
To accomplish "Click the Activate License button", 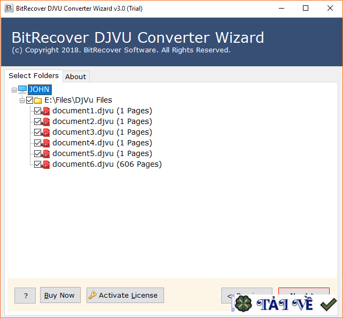I will tap(125, 295).
